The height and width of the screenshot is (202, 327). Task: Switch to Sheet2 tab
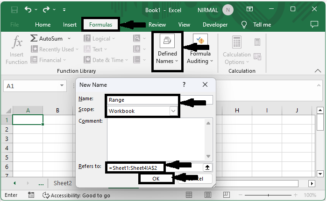pos(63,183)
